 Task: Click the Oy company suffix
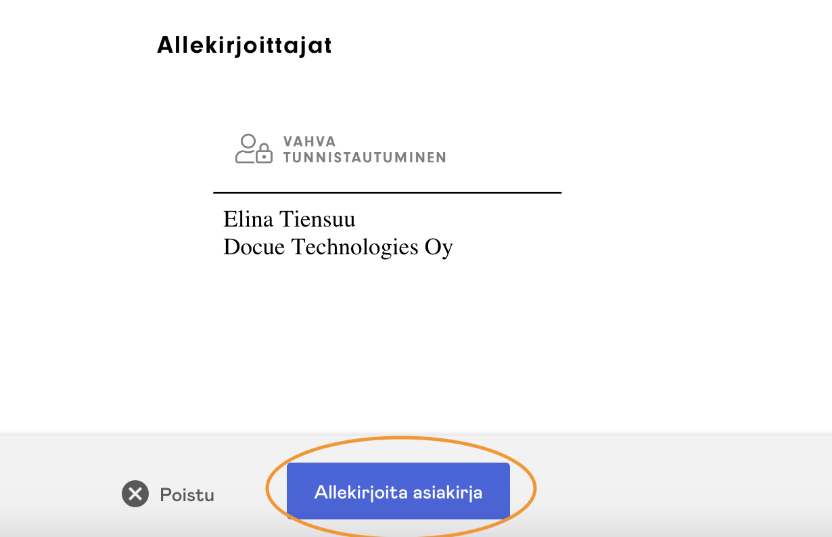click(438, 248)
